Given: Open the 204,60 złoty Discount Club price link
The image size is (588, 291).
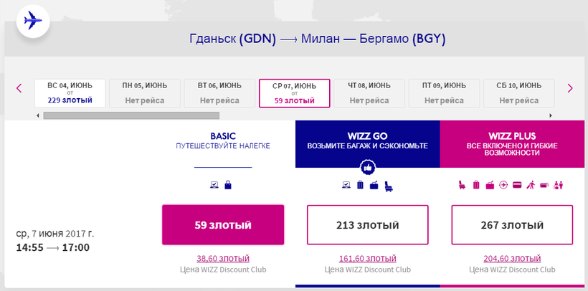Looking at the screenshot, I should coord(512,258).
